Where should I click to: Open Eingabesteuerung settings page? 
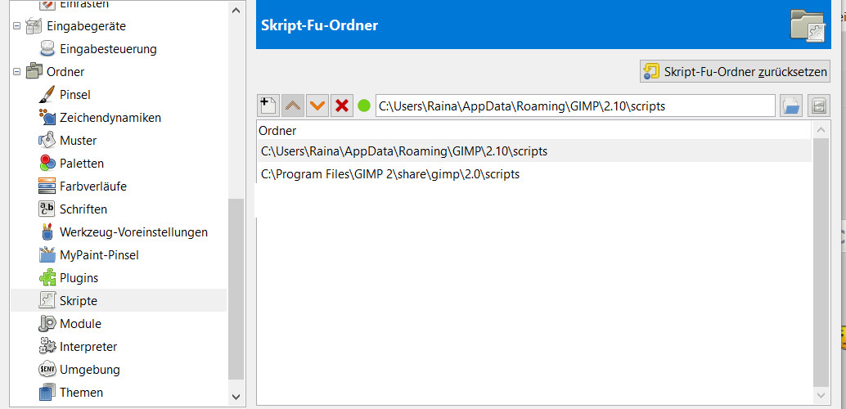pyautogui.click(x=109, y=49)
